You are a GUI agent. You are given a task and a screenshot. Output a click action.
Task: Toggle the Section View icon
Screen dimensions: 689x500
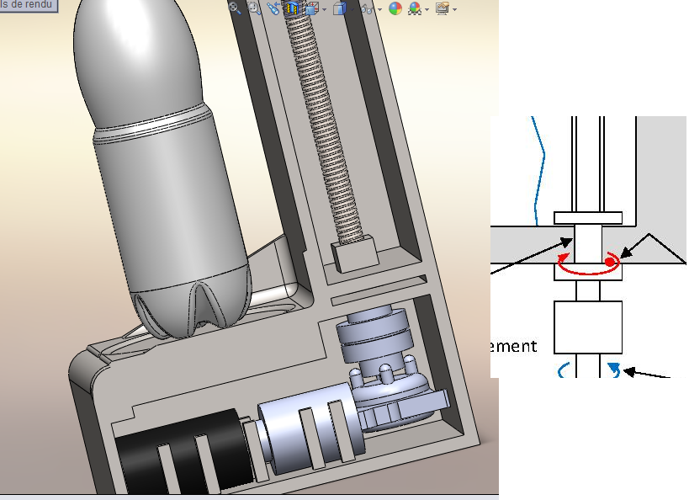292,8
